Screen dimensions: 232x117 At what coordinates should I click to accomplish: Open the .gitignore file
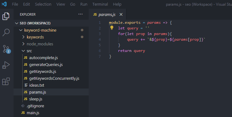[35, 106]
